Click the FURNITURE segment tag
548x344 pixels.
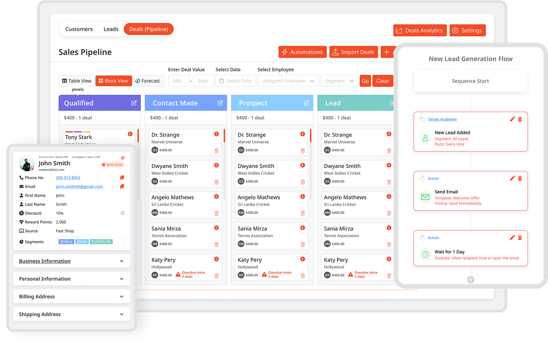click(x=101, y=242)
